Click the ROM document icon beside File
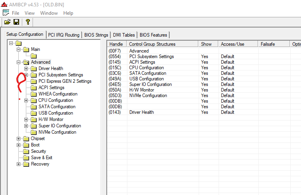This screenshot has width=301, height=195. (x=6, y=13)
